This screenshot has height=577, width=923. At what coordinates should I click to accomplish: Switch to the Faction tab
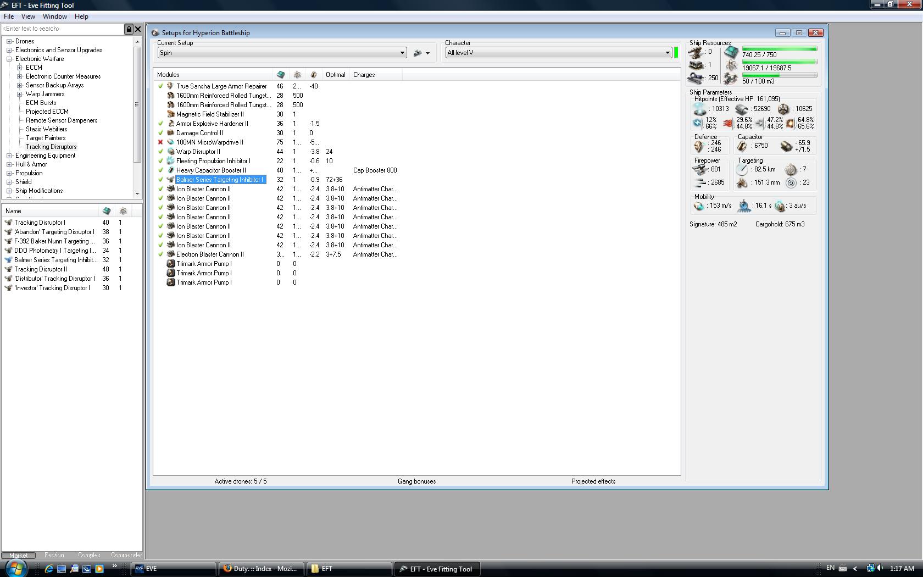click(x=54, y=555)
